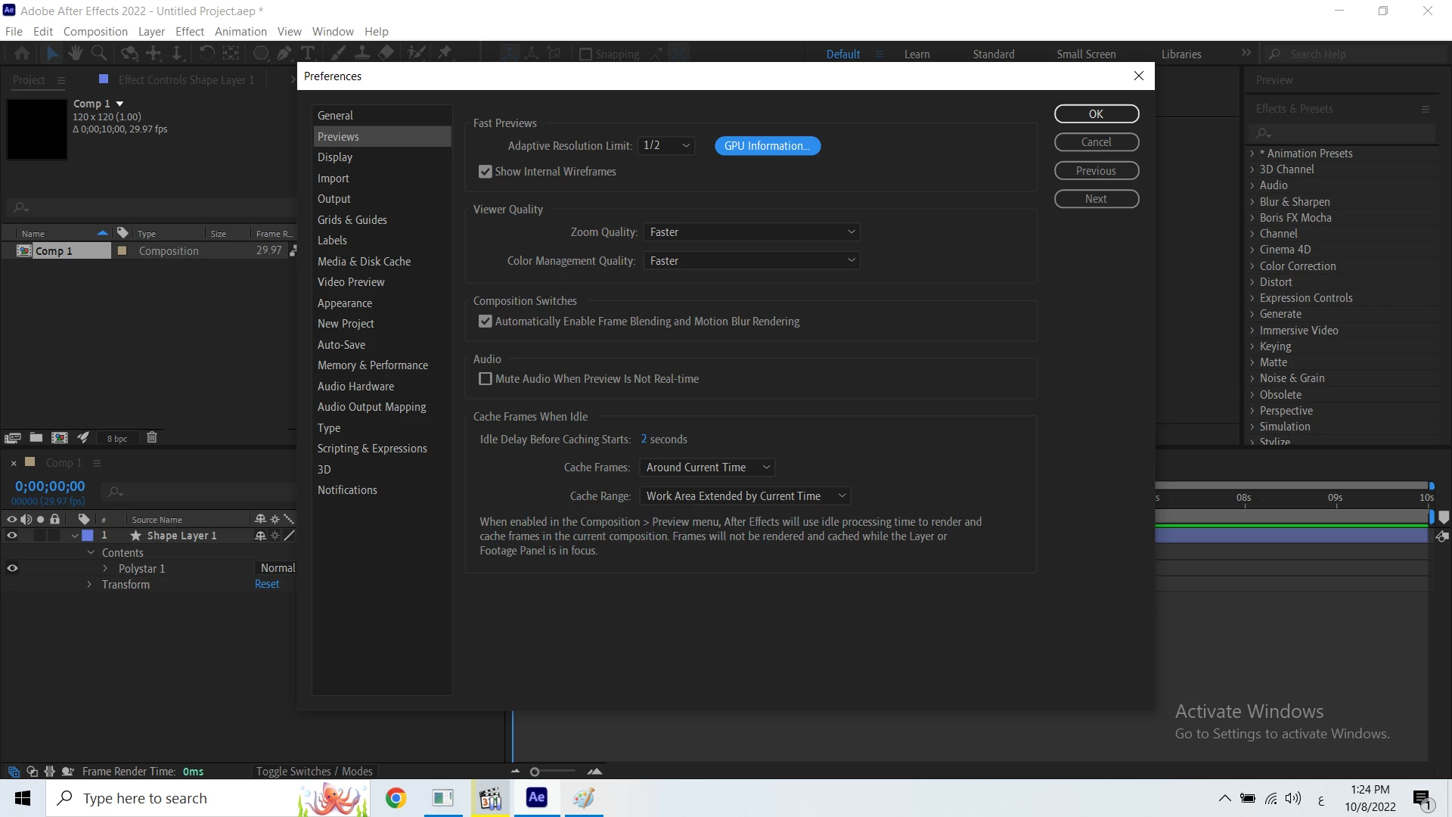The width and height of the screenshot is (1452, 817).
Task: Click the GPU Information button
Action: click(767, 146)
